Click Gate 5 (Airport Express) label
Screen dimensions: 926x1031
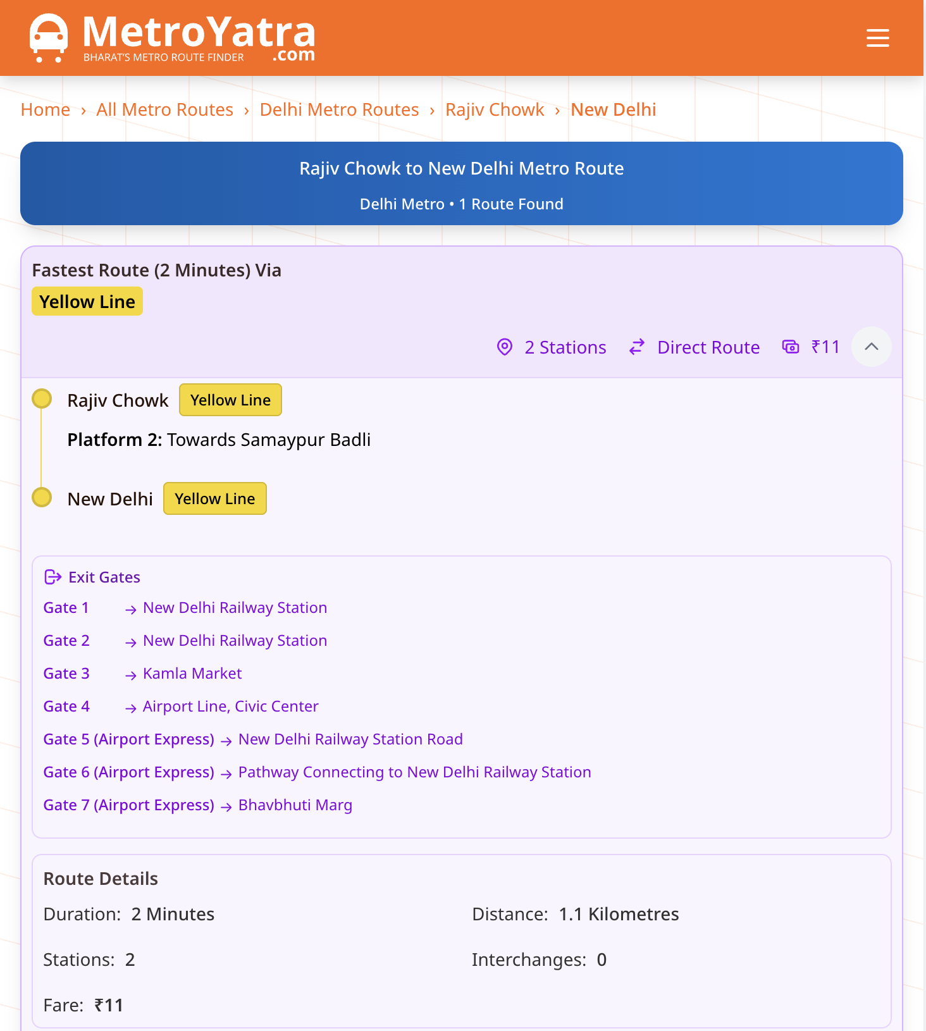click(x=129, y=739)
